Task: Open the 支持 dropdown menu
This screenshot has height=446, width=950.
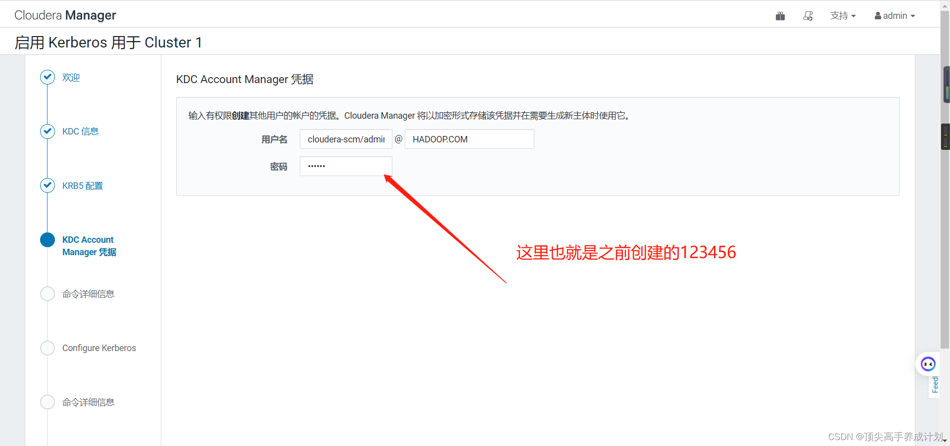Action: [843, 16]
